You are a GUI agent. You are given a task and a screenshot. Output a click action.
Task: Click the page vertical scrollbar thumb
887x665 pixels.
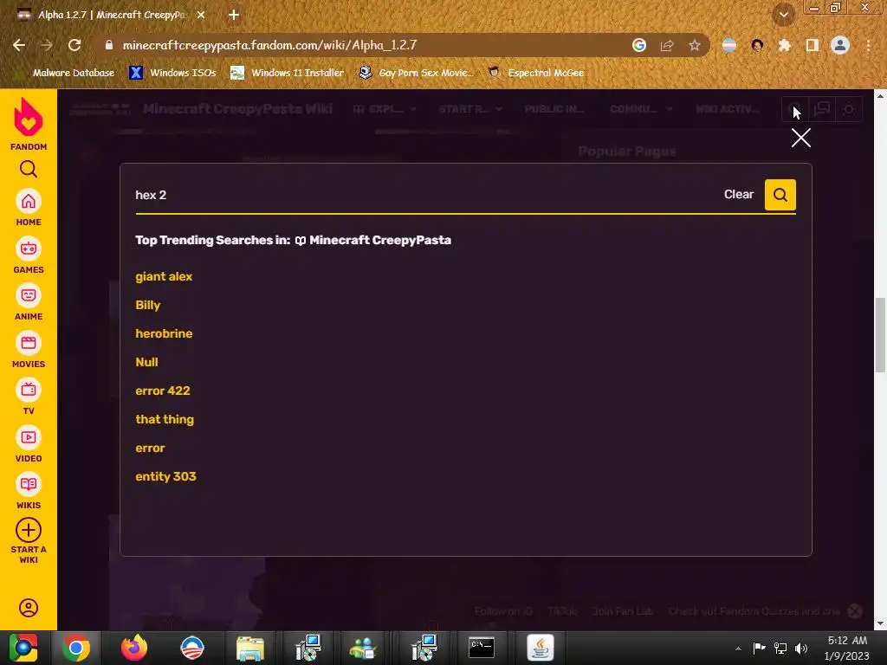point(880,335)
